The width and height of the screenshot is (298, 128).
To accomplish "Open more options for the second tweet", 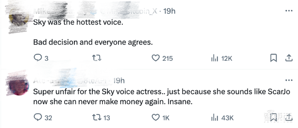I will 289,80.
